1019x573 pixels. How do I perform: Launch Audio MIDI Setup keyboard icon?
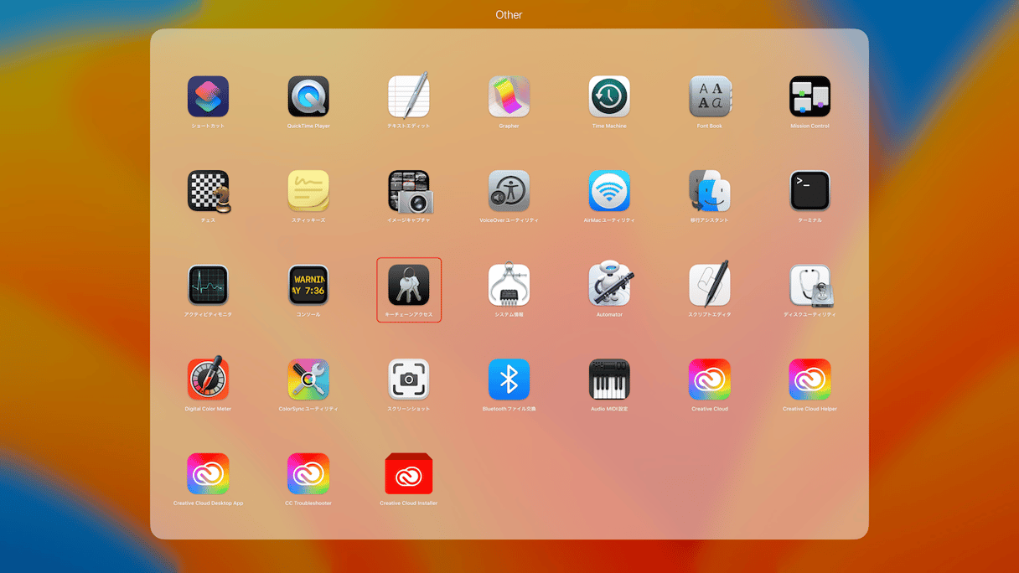609,379
